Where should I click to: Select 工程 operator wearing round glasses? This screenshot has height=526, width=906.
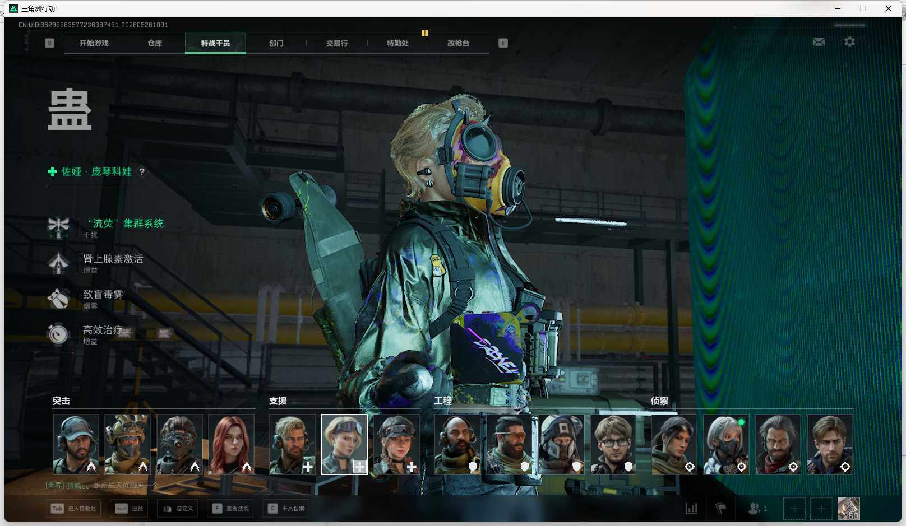pyautogui.click(x=613, y=444)
